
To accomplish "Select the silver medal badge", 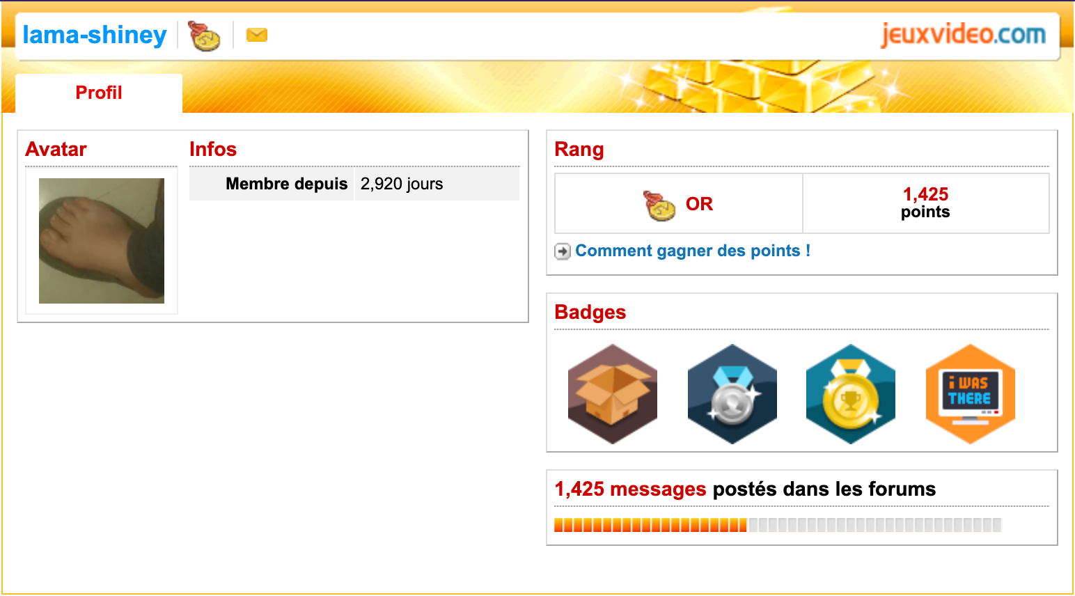I will [732, 394].
